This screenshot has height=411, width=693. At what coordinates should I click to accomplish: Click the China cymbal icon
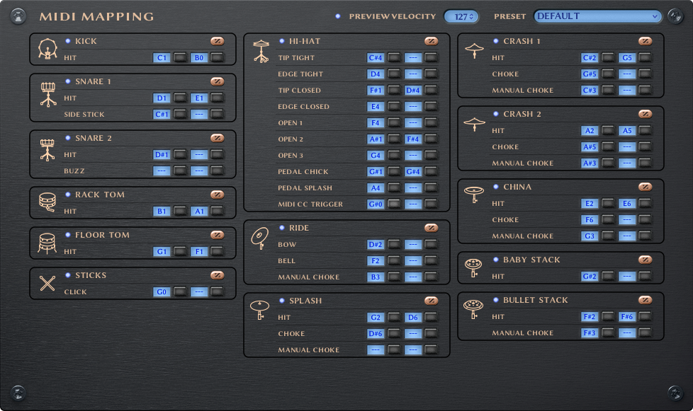point(474,196)
